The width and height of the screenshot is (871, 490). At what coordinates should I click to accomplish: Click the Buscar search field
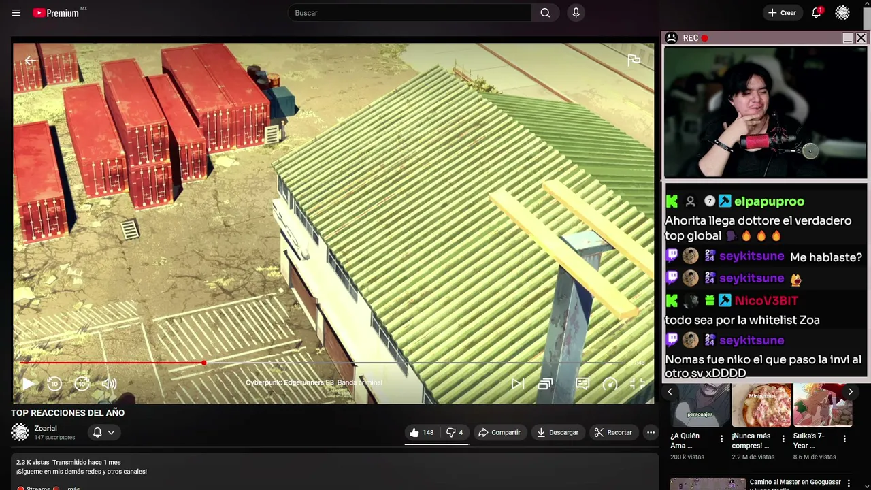[x=410, y=13]
